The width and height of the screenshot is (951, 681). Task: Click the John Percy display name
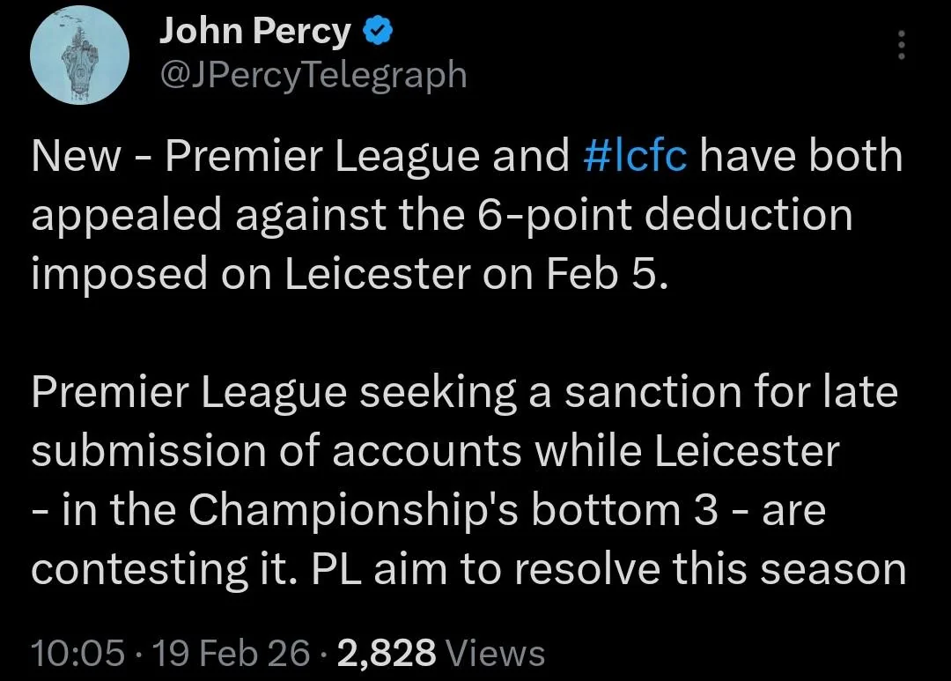coord(254,33)
